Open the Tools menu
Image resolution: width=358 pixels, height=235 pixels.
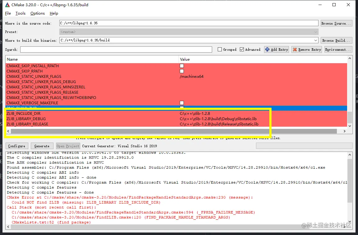tap(20, 13)
